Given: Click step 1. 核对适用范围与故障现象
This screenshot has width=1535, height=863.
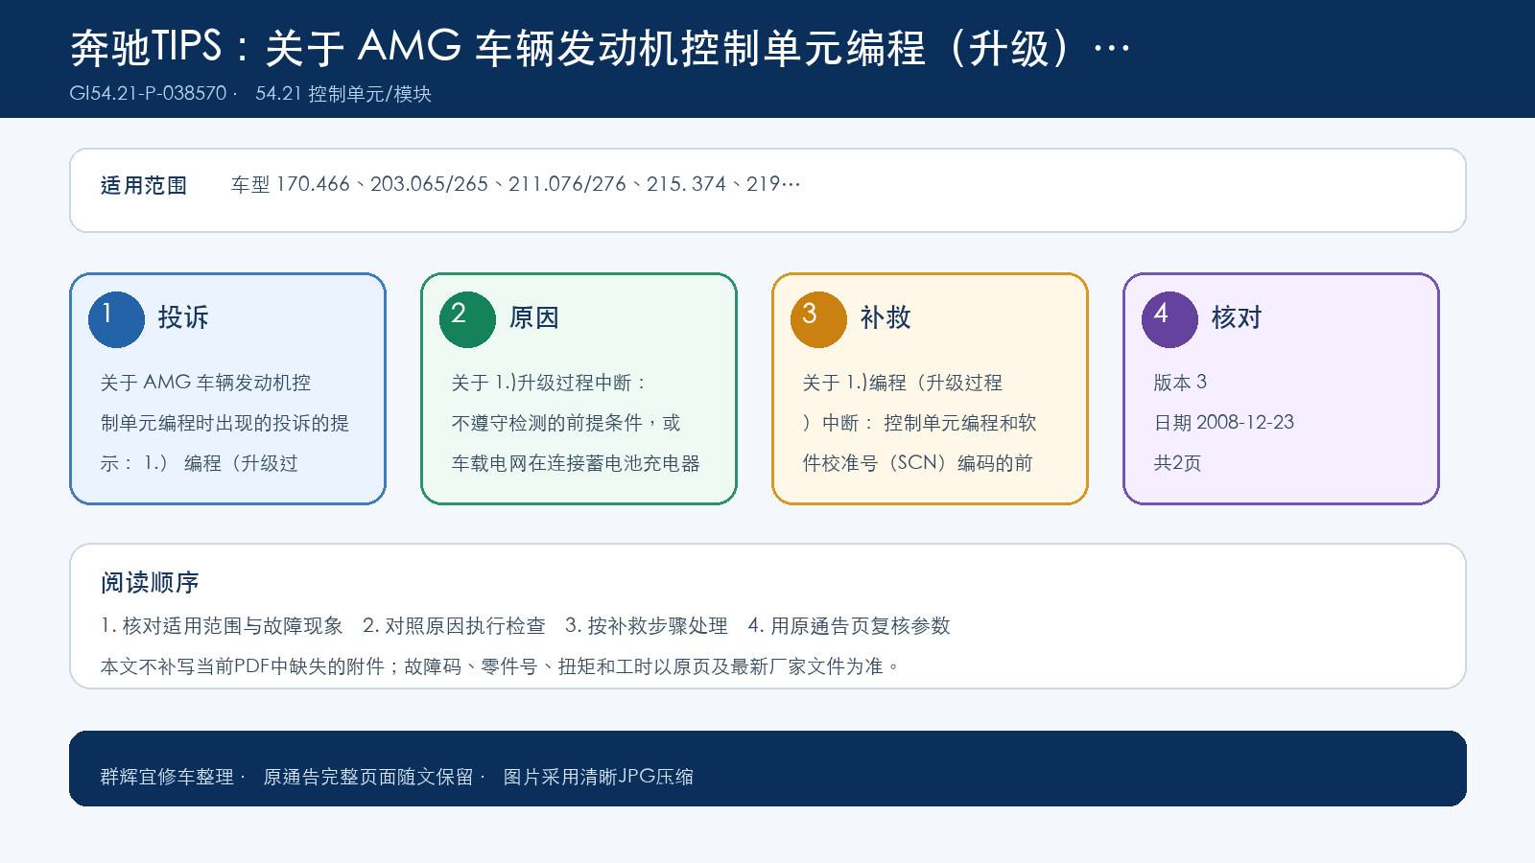Looking at the screenshot, I should (222, 626).
